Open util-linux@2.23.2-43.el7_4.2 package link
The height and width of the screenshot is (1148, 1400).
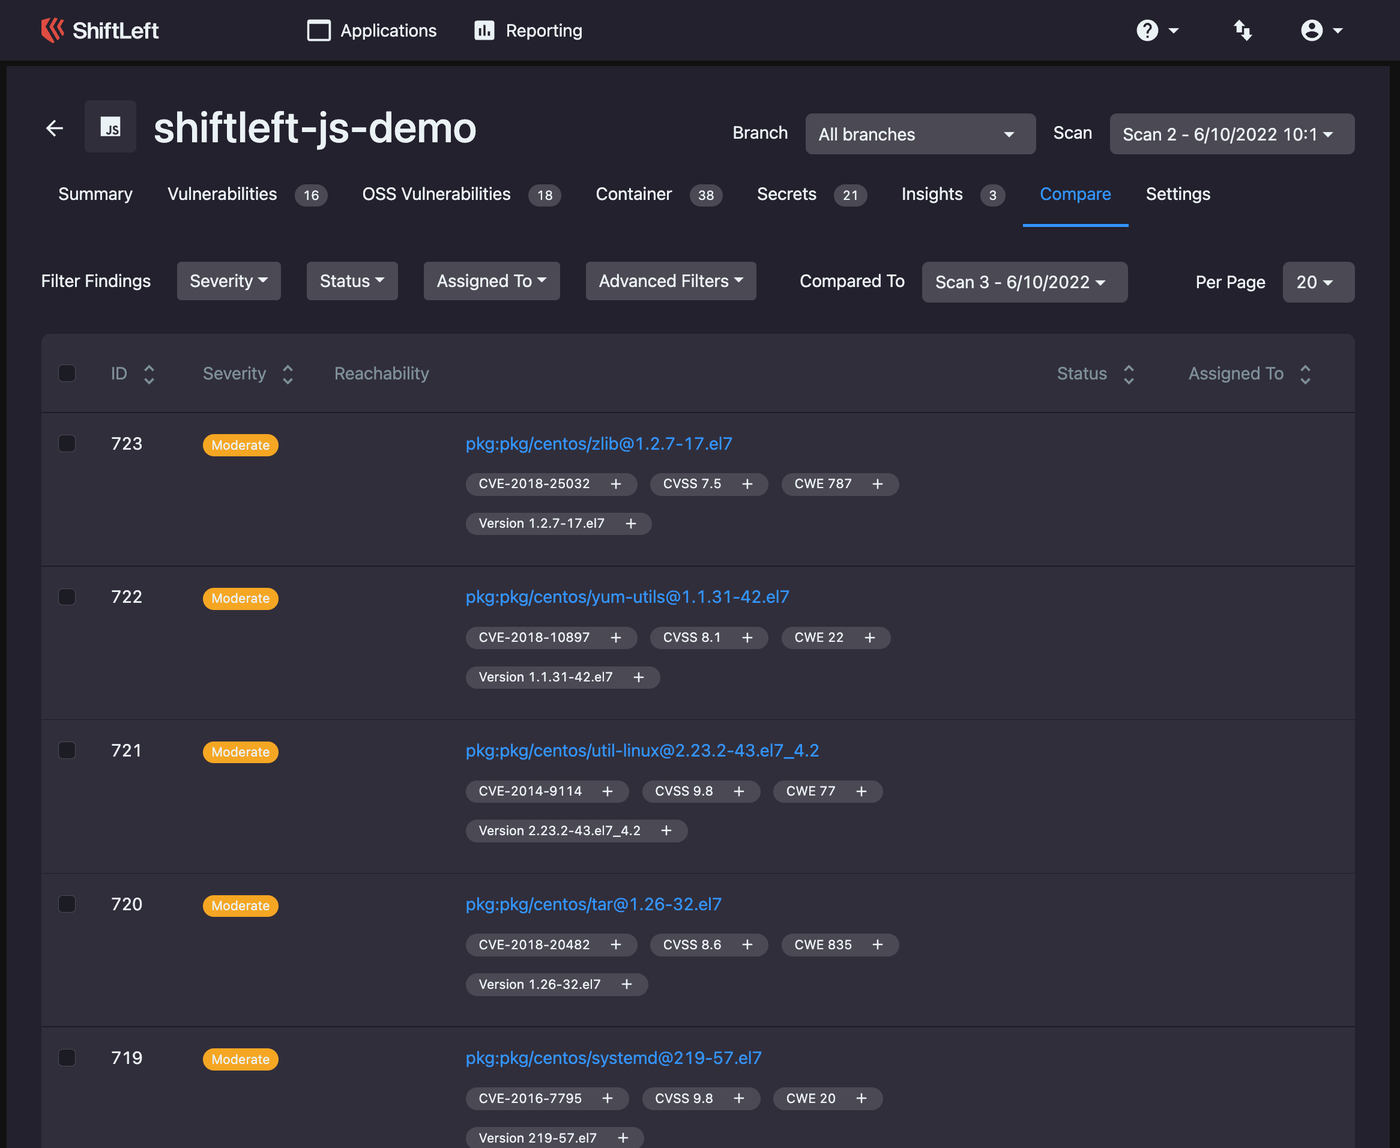tap(642, 751)
